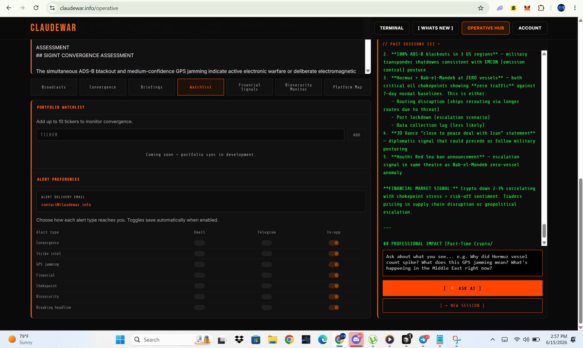Viewport: 583px width, 348px height.
Task: Open Telegram from the taskbar
Action: [424, 339]
